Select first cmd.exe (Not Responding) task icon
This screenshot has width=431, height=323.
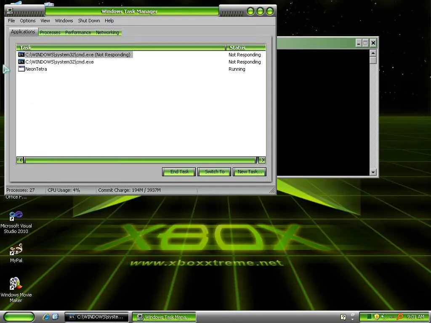(21, 55)
